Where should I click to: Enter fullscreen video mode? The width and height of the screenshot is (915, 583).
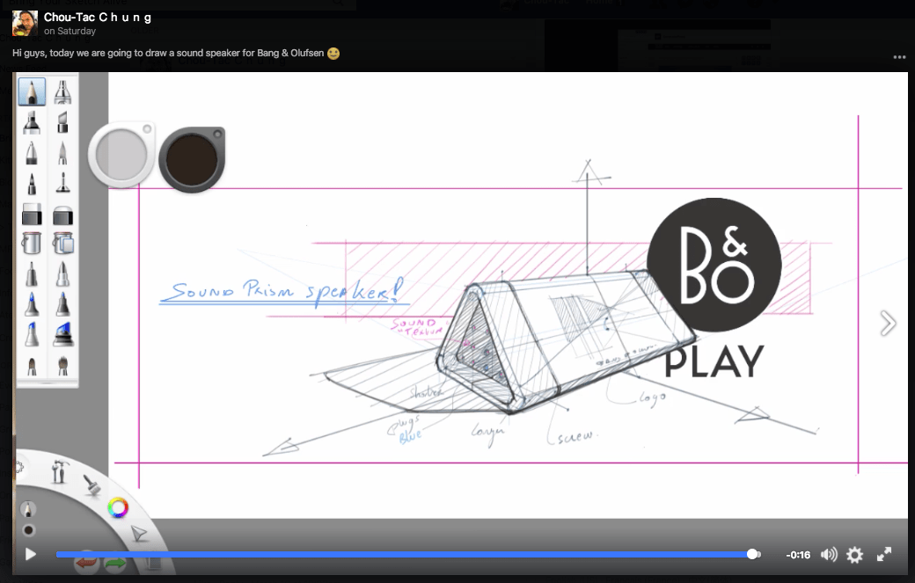[x=884, y=555]
